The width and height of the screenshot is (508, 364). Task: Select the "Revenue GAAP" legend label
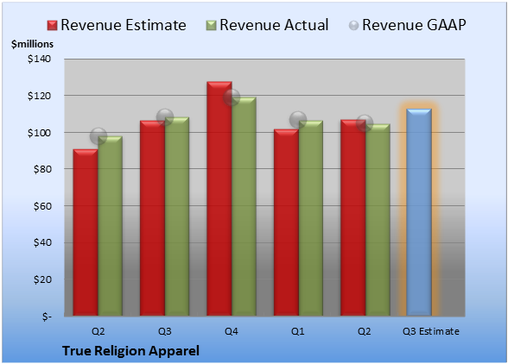[414, 25]
